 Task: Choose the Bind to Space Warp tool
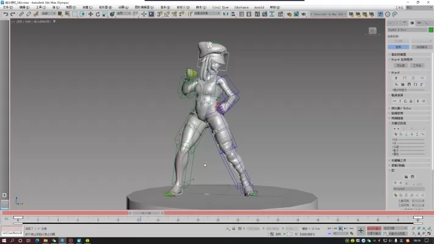click(36, 14)
